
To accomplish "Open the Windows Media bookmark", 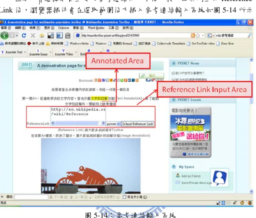I will [x=77, y=44].
